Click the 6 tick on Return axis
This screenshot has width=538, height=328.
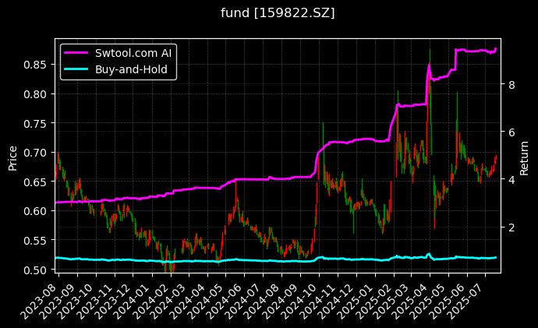[510, 132]
